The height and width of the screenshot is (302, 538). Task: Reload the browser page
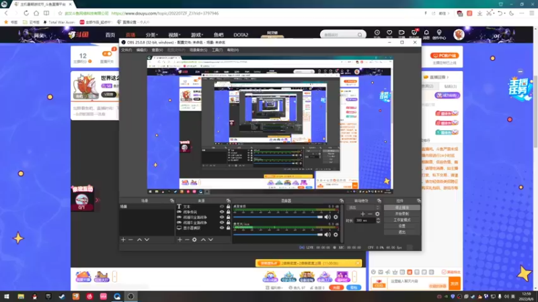tap(26, 13)
